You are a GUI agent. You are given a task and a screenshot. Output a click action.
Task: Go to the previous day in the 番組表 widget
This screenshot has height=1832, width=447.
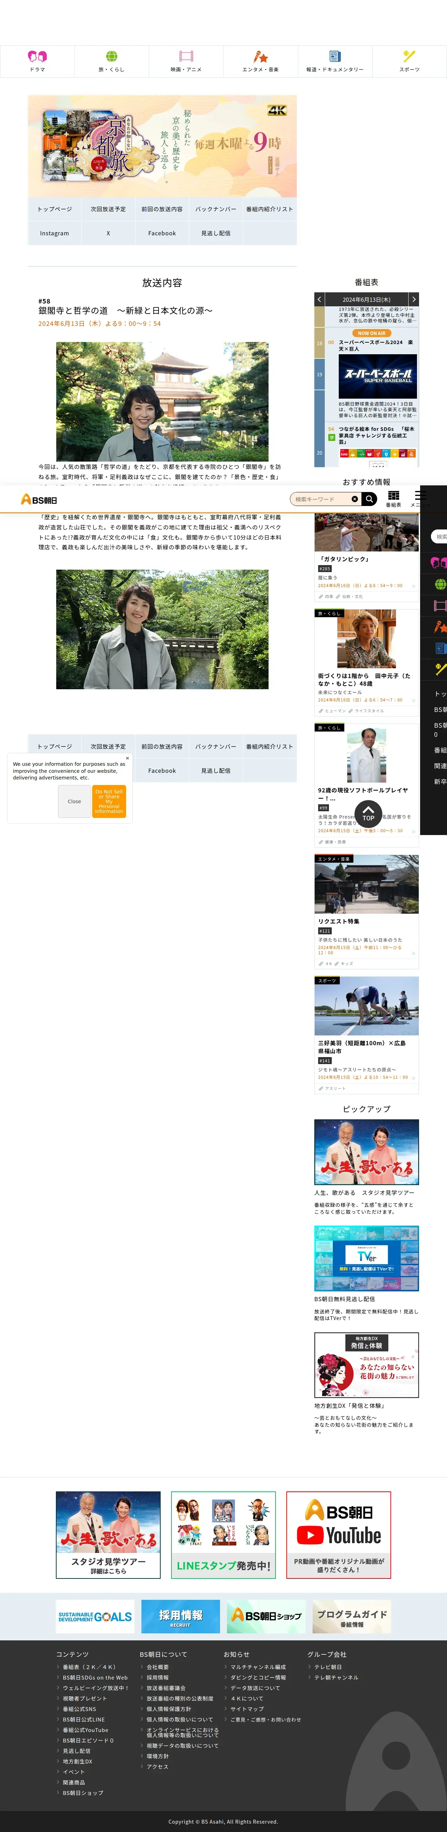click(319, 299)
